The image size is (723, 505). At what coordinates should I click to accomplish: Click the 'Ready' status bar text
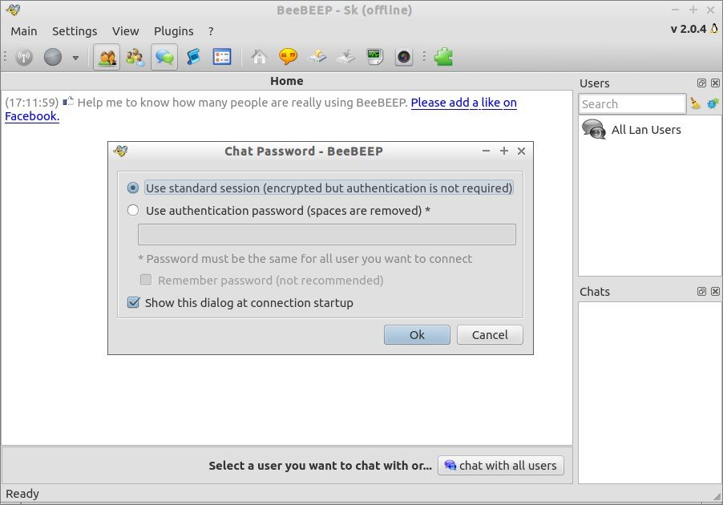pos(22,494)
